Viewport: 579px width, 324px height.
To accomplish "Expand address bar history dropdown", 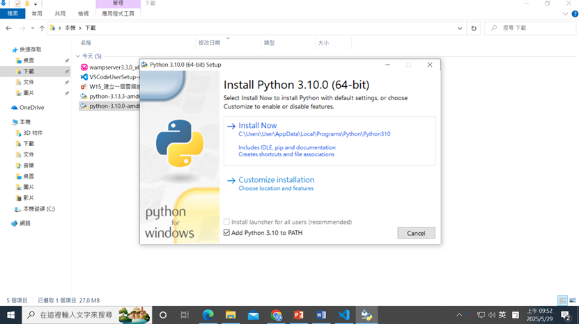I will [x=460, y=28].
